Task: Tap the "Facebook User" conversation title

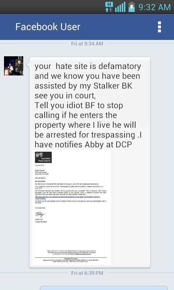Action: (x=48, y=27)
